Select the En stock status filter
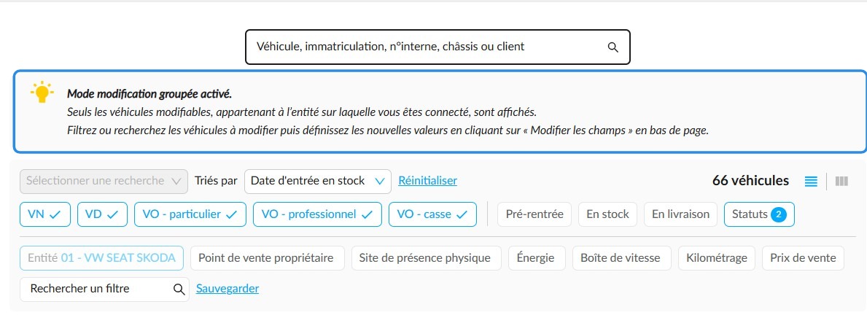867x315 pixels. (x=607, y=214)
